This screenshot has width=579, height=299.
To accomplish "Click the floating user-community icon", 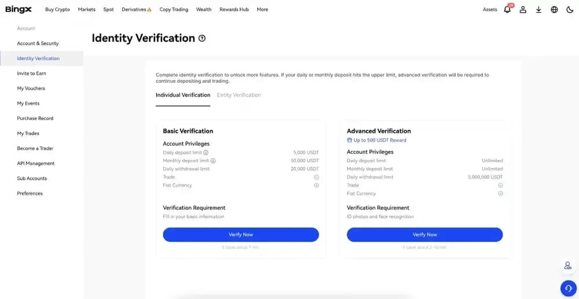I will tap(568, 265).
